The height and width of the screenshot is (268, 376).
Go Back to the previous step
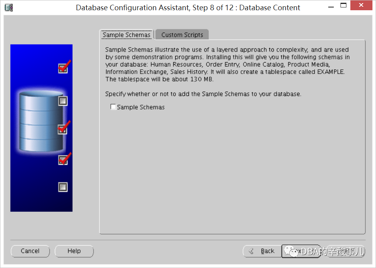tap(262, 251)
